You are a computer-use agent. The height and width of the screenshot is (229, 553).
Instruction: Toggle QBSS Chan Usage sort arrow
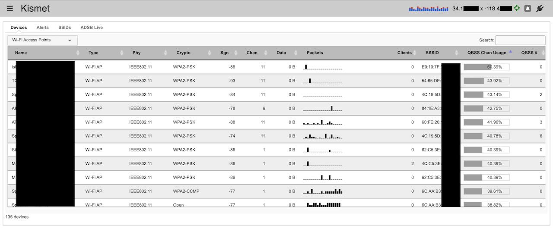click(510, 52)
